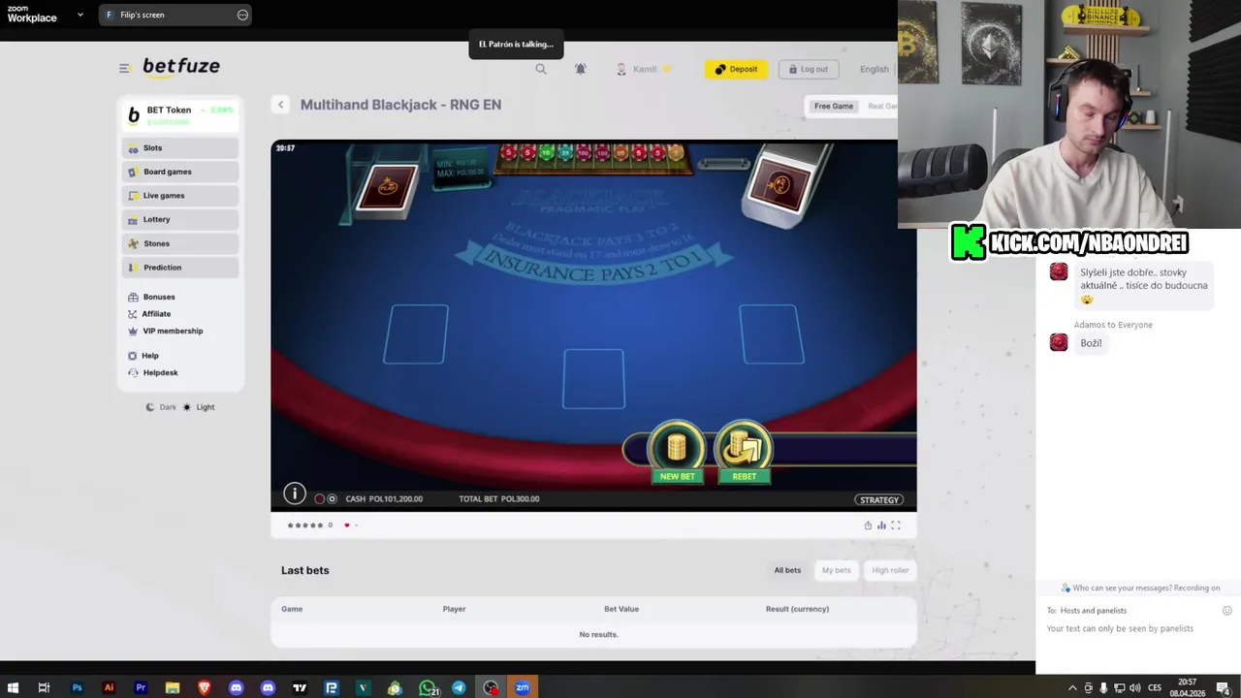Open Slots category in sidebar
Image resolution: width=1241 pixels, height=698 pixels.
[180, 147]
